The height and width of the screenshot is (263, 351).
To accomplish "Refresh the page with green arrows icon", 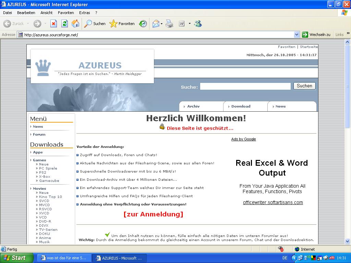I will point(64,24).
